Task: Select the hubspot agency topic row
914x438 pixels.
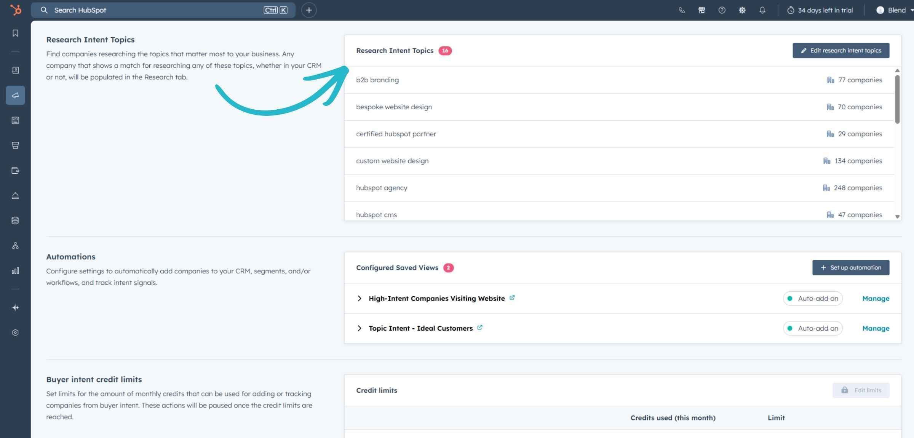Action: point(382,188)
